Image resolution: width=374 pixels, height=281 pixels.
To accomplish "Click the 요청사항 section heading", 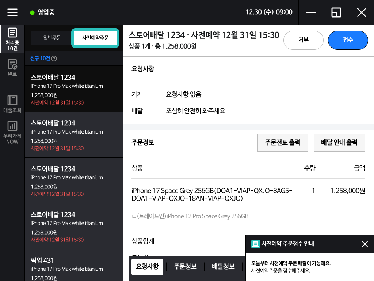I will click(x=143, y=69).
